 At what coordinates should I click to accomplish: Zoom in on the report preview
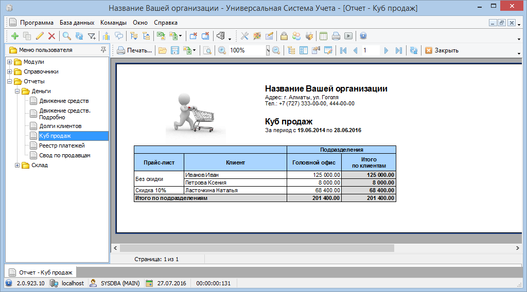pos(222,50)
